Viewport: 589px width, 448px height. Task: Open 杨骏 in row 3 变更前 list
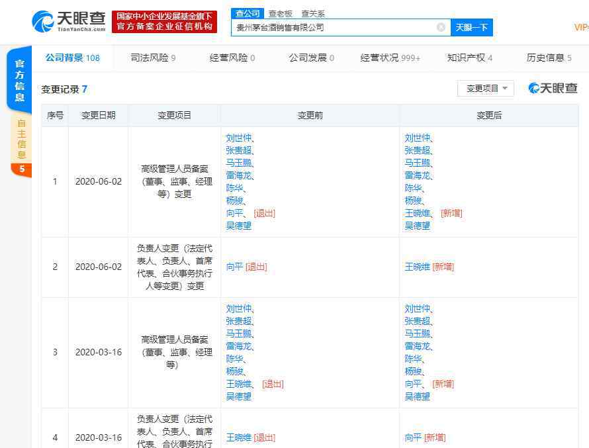tap(234, 371)
